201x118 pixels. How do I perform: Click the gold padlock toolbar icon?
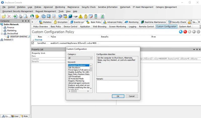tap(86, 16)
